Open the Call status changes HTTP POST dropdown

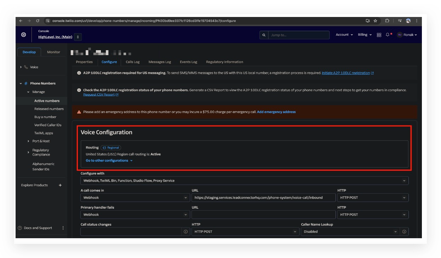pyautogui.click(x=245, y=231)
